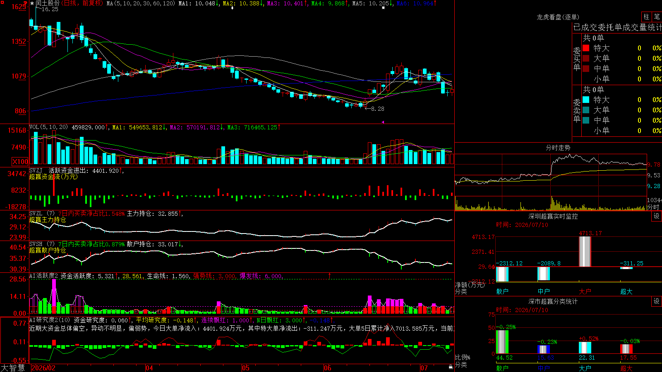Click the ×100 volume unit box
The image size is (662, 372).
point(20,162)
